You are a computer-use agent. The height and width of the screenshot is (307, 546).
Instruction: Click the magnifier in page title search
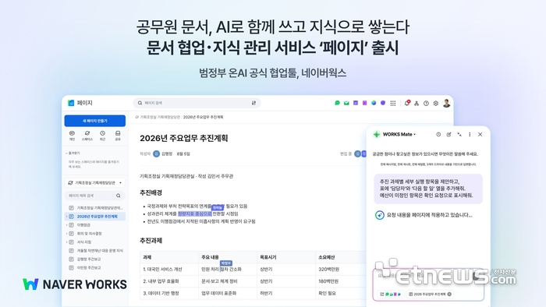point(119,196)
